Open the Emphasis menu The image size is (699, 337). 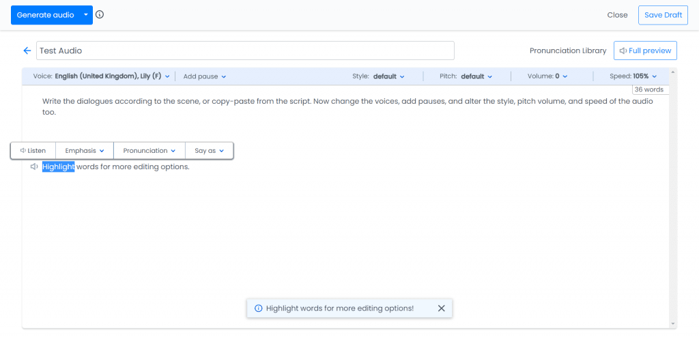(x=85, y=151)
